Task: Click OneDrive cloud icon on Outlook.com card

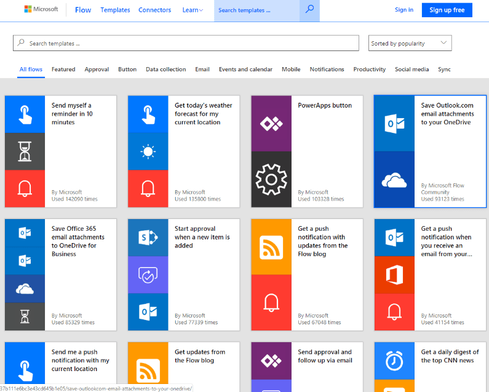Action: [x=394, y=180]
